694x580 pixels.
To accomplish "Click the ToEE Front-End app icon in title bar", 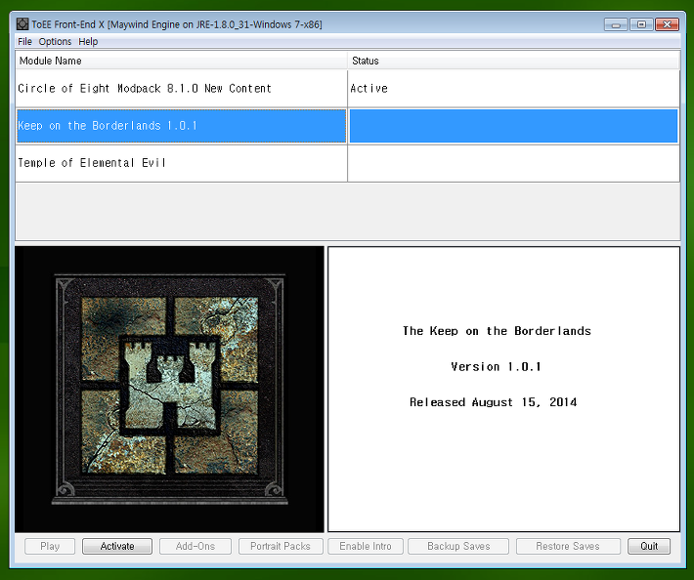I will (22, 24).
